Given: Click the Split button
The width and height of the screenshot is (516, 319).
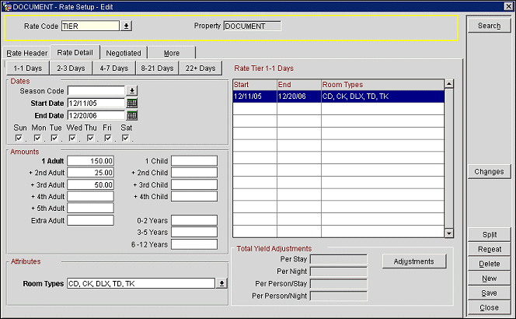Looking at the screenshot, I should (x=489, y=234).
